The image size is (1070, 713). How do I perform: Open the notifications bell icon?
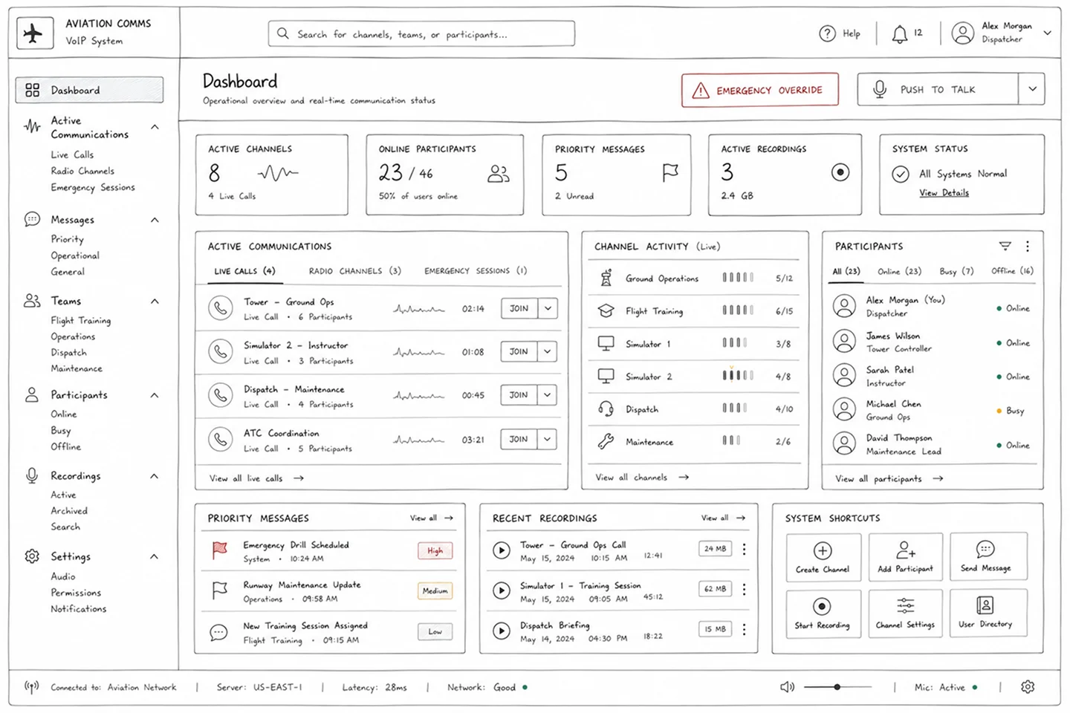[x=899, y=33]
